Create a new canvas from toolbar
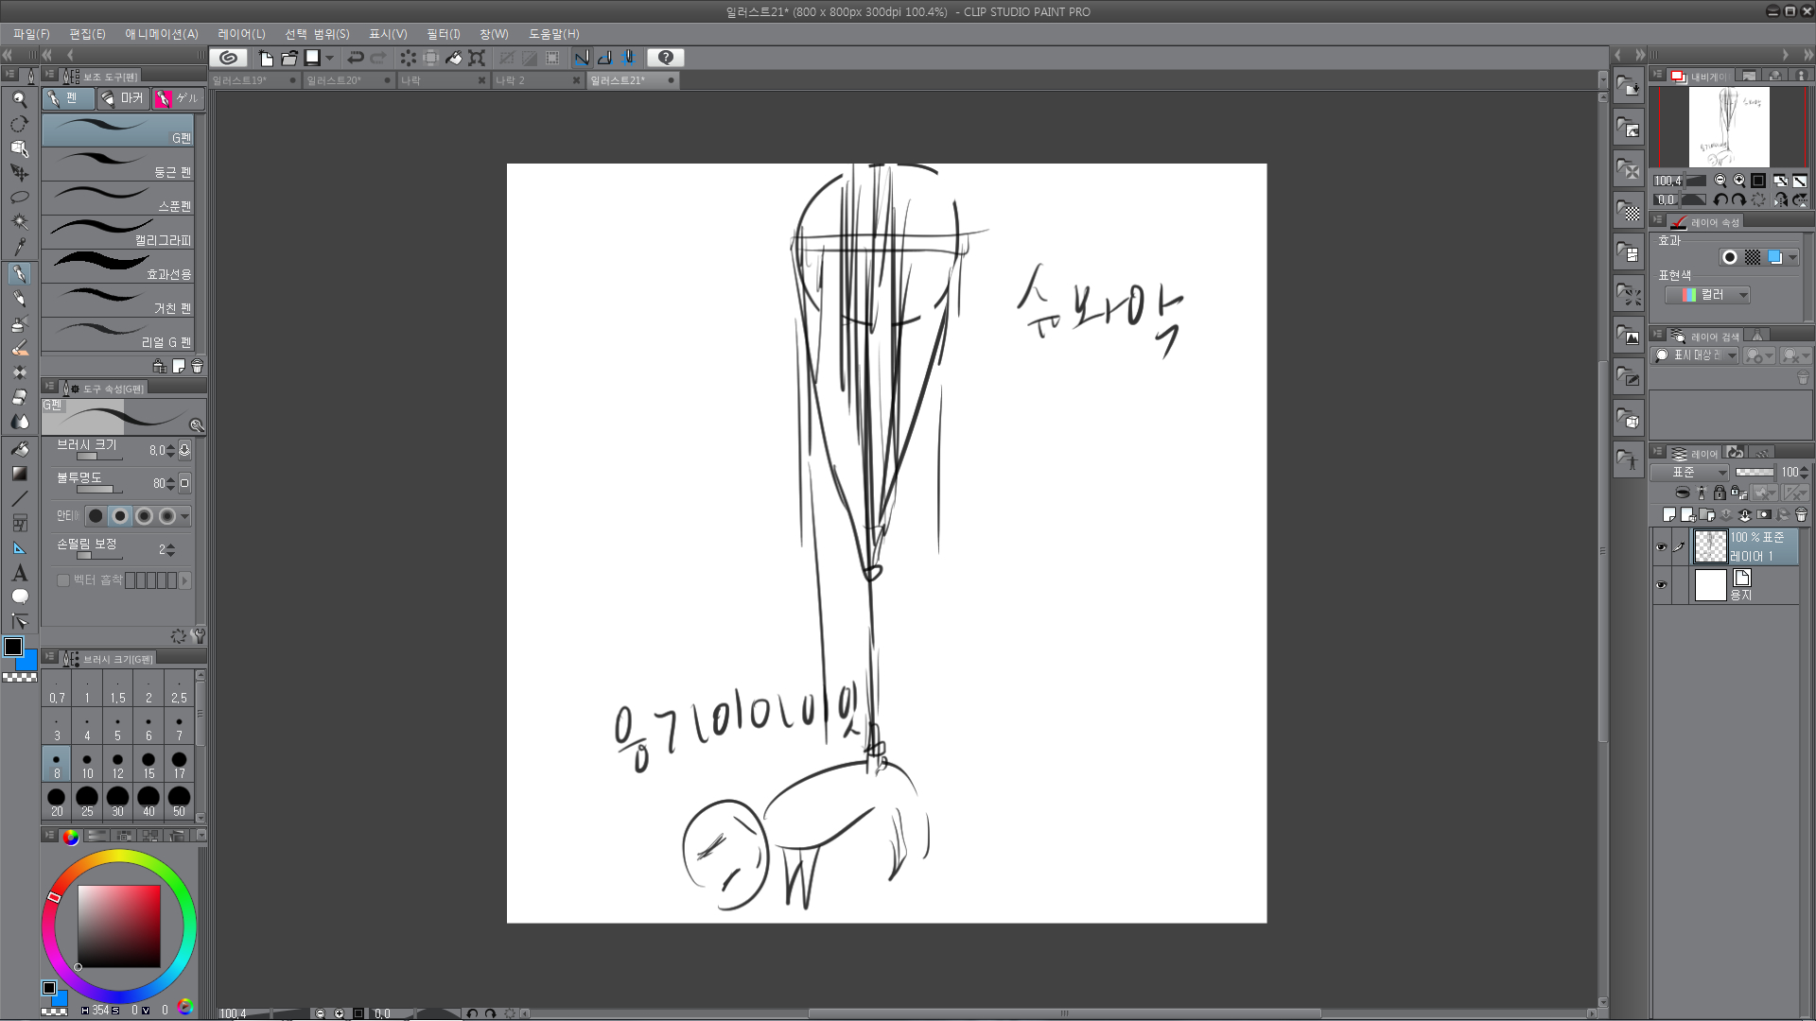Screen dimensions: 1816x1021 click(266, 58)
